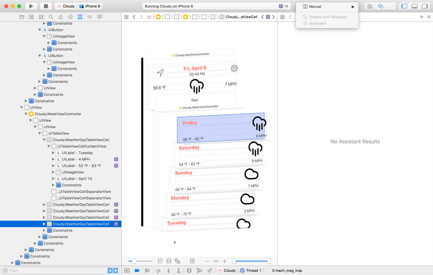Open the Issue navigator warning icon
The image size is (433, 275).
60,17
